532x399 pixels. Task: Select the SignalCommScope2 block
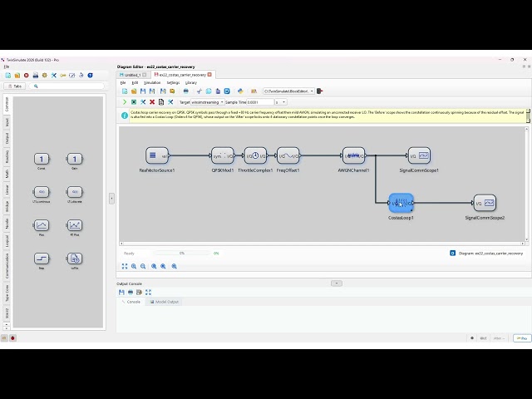click(485, 203)
